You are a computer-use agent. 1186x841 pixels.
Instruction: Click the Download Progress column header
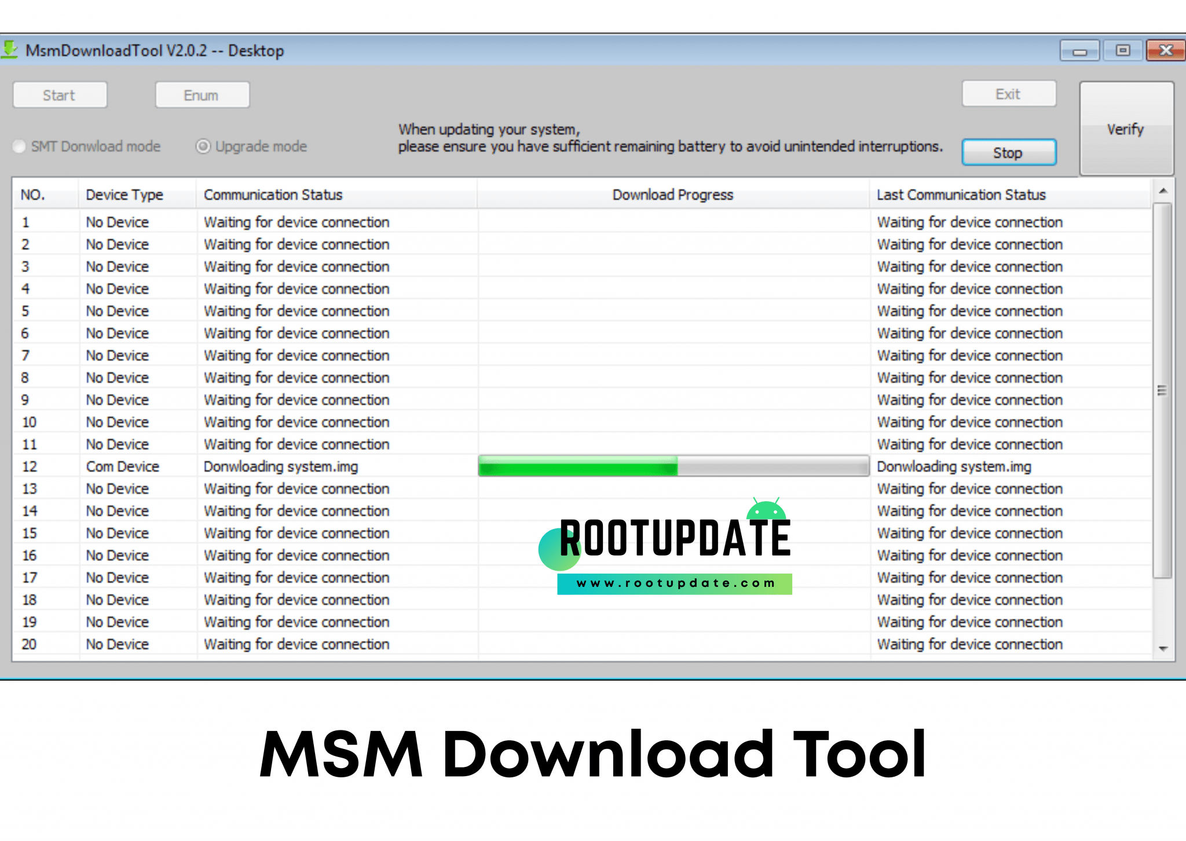(x=673, y=194)
